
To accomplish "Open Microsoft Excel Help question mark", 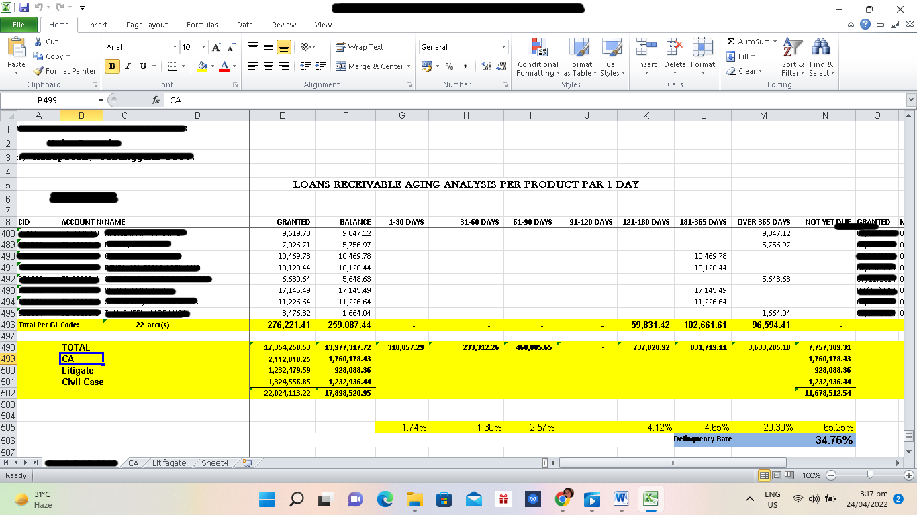I will (865, 25).
